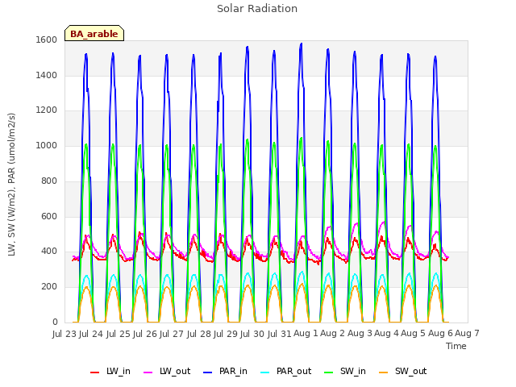Click the Jul 28 x-axis tick label
Viewport: 516px width, 387px height.
(x=199, y=334)
